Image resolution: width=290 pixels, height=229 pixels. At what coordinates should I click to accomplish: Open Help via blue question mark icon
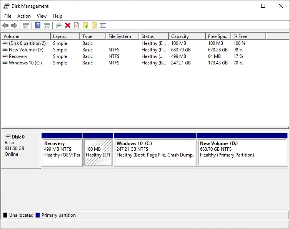coord(38,26)
